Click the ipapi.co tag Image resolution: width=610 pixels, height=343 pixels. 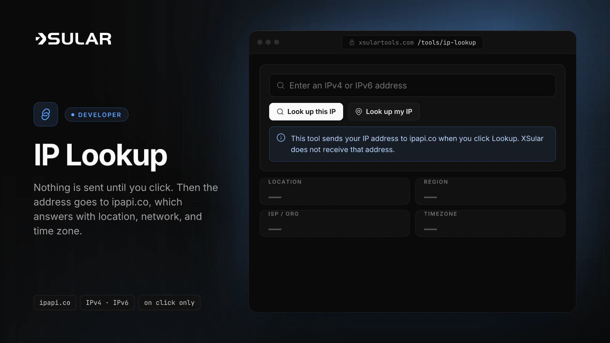click(x=55, y=303)
